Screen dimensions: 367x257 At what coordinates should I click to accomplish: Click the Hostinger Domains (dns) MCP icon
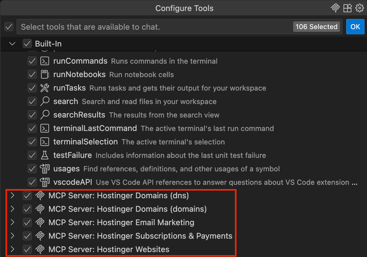[x=40, y=196]
